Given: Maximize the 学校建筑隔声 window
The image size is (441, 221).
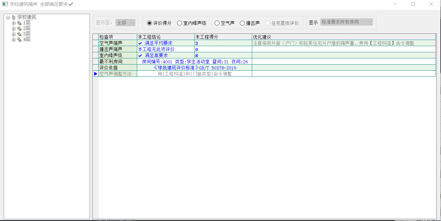Looking at the screenshot, I should coord(413,4).
